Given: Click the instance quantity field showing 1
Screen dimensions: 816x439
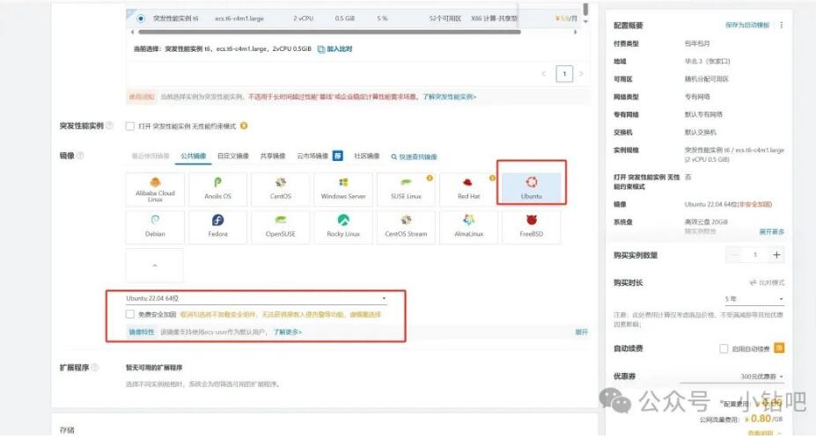Looking at the screenshot, I should pyautogui.click(x=755, y=255).
